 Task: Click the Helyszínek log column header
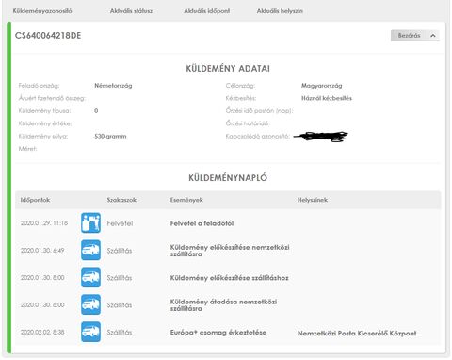(313, 200)
